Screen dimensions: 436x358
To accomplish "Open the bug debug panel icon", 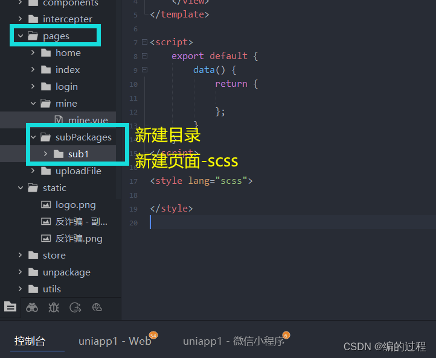I will pos(54,307).
